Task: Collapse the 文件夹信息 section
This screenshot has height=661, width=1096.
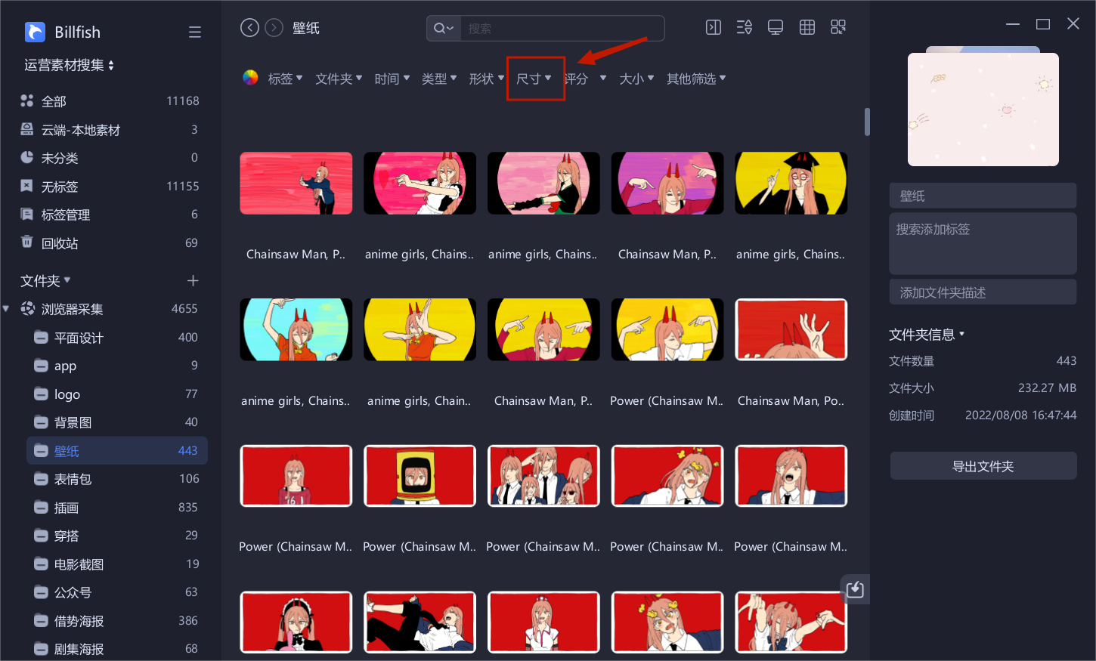Action: (x=927, y=335)
